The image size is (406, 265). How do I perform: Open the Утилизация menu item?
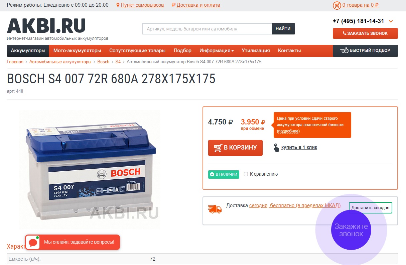256,51
